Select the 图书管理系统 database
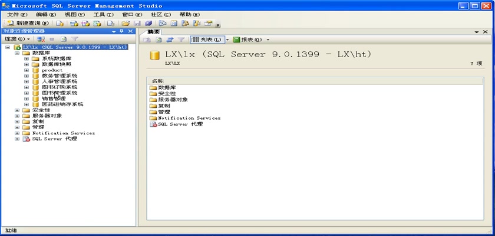 (x=60, y=93)
